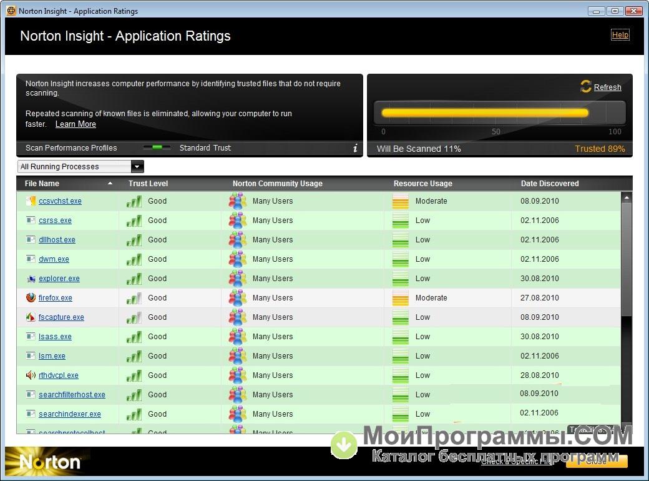Click trust level bars for lsass.exe
Screen dimensions: 649x481
point(134,337)
